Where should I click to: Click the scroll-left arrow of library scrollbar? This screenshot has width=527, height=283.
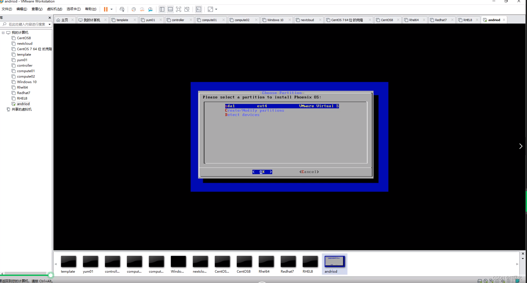2,274
